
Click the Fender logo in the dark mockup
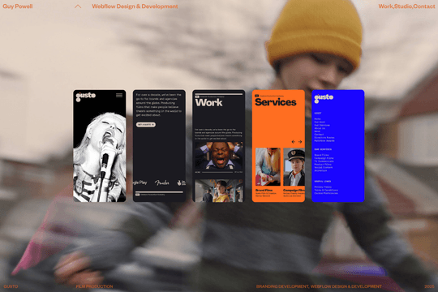click(162, 182)
